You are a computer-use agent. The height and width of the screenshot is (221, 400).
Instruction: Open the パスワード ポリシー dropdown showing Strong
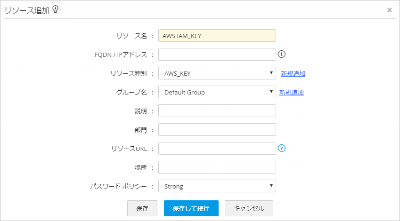click(x=217, y=186)
